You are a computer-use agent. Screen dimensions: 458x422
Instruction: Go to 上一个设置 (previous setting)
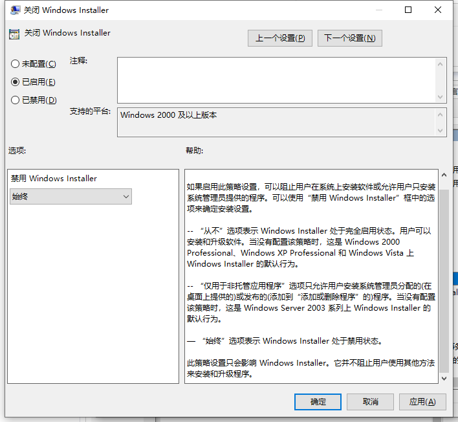279,38
